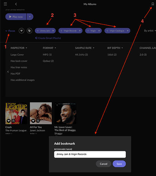Remove the Jimmy Jam focus chip
Screen dimensions: 156x176
point(53,31)
